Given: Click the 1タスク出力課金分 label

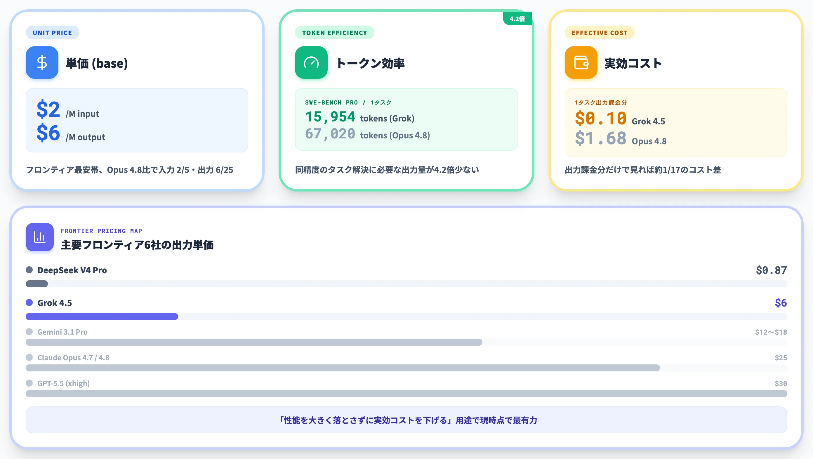Looking at the screenshot, I should [x=601, y=102].
